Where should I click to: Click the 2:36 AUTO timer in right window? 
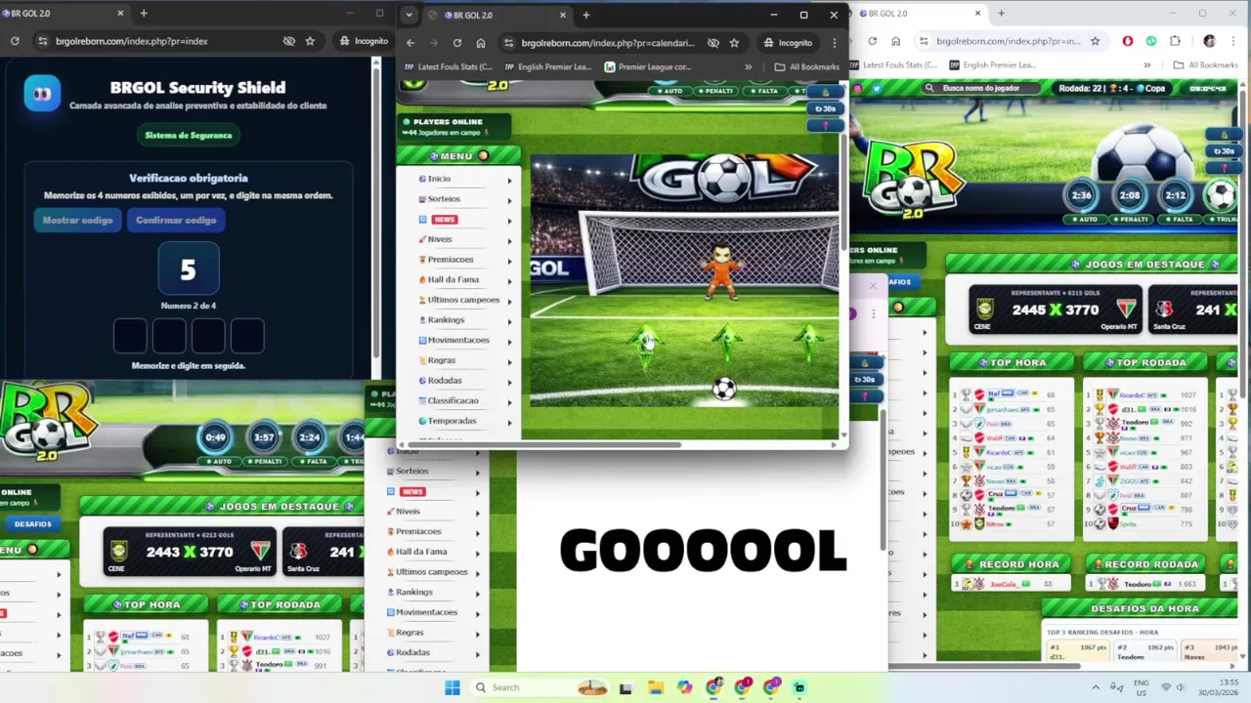[x=1081, y=195]
